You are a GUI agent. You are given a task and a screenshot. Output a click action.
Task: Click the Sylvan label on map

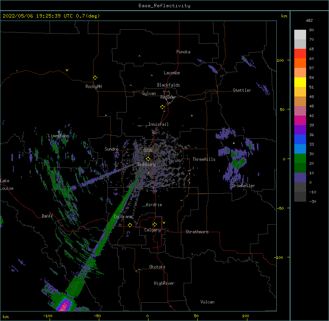[x=149, y=93]
